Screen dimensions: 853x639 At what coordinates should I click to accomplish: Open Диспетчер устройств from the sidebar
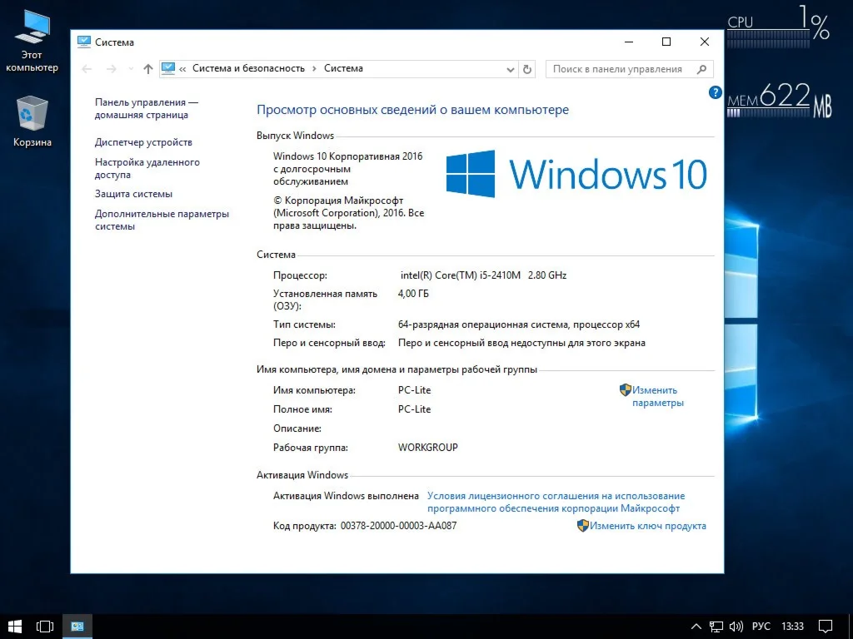pyautogui.click(x=143, y=142)
